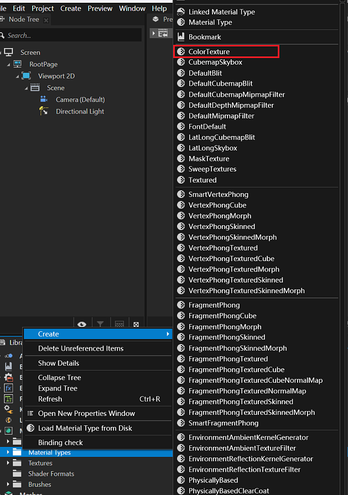The width and height of the screenshot is (348, 495).
Task: Expand the arrow in the Preview toolbar
Action: (154, 33)
